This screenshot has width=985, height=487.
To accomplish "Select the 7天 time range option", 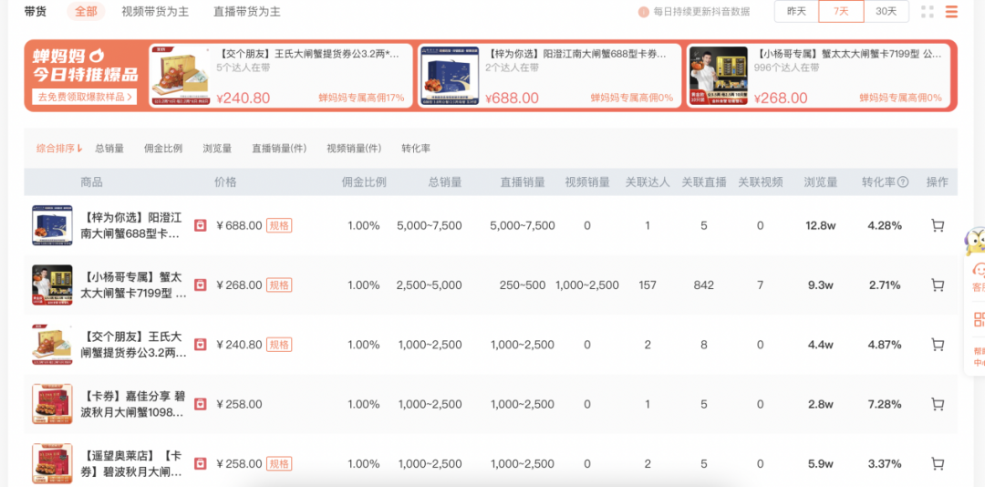I will point(841,12).
